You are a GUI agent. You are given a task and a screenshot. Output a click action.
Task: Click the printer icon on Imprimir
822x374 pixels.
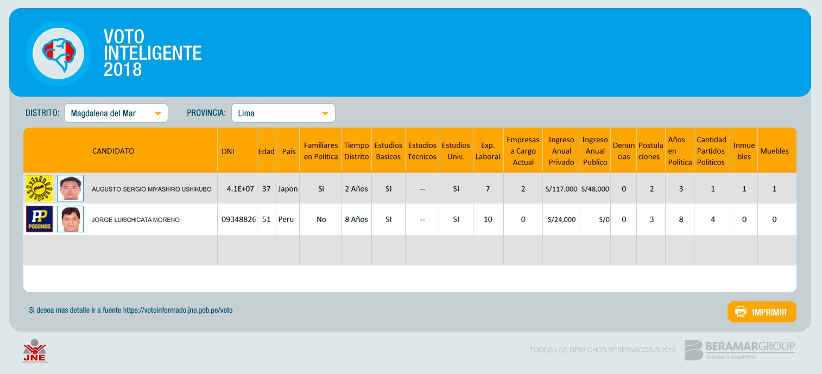(741, 312)
